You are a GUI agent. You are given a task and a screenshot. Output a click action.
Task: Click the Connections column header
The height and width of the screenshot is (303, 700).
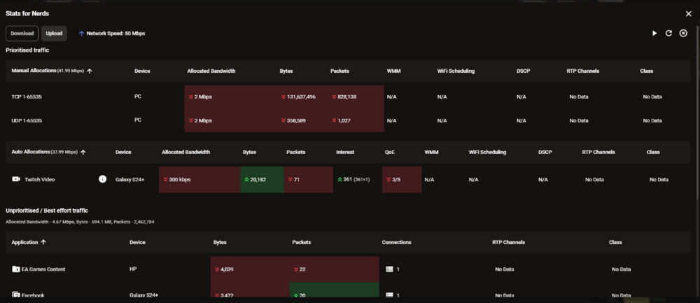tap(396, 242)
